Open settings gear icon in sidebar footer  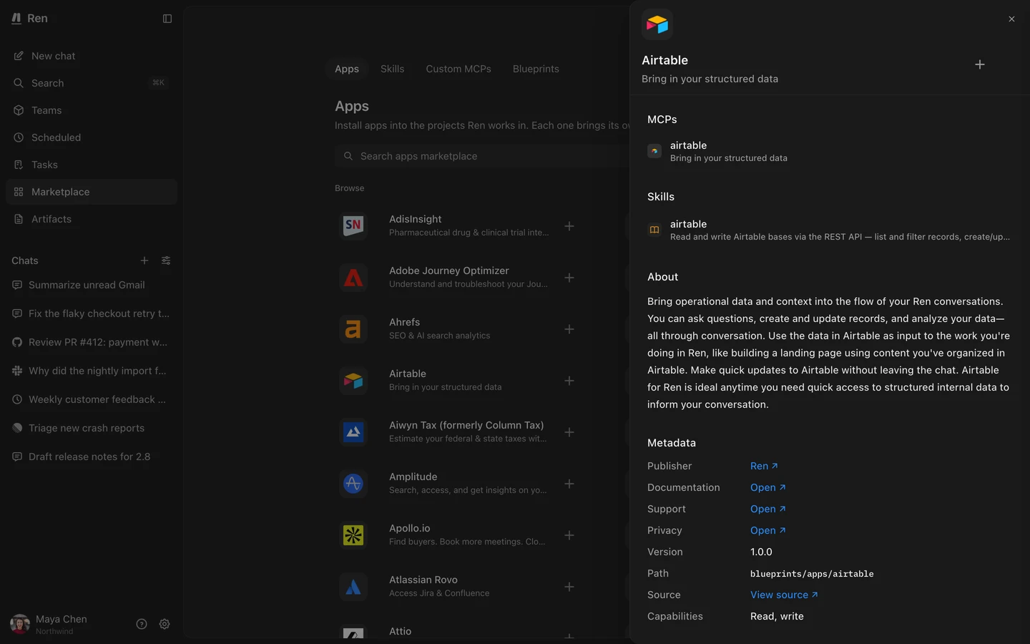(x=165, y=624)
